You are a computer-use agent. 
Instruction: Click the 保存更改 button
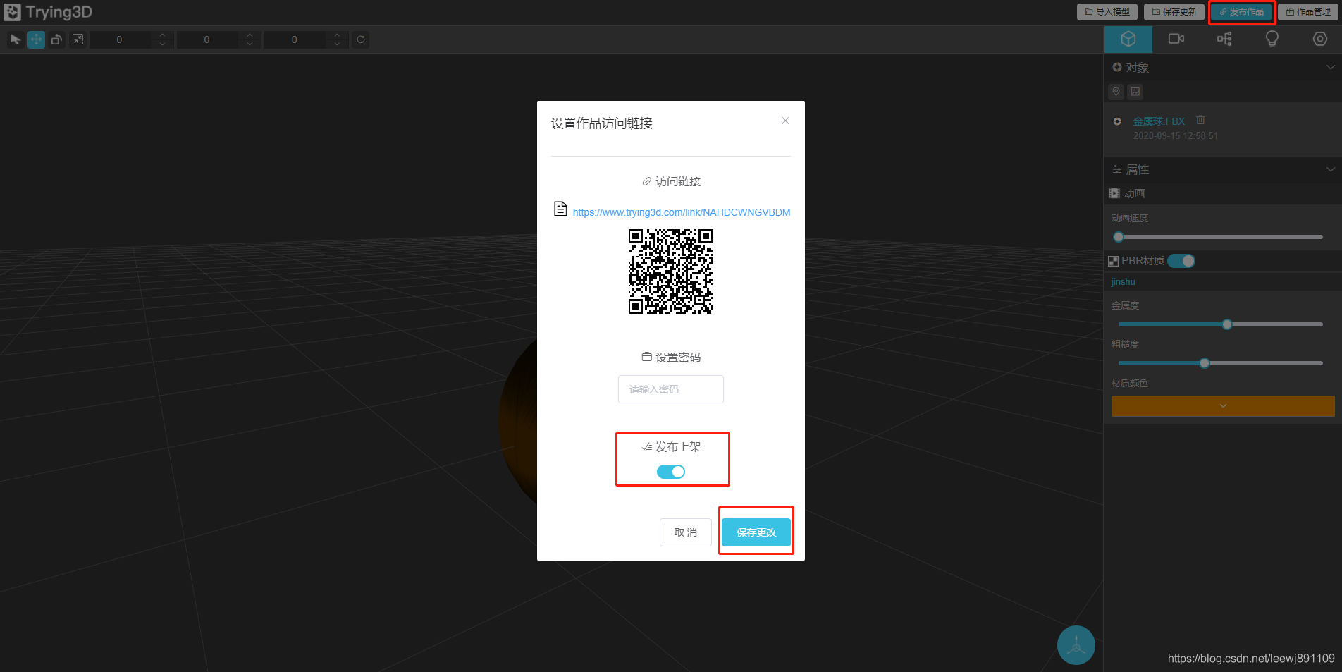pyautogui.click(x=756, y=532)
